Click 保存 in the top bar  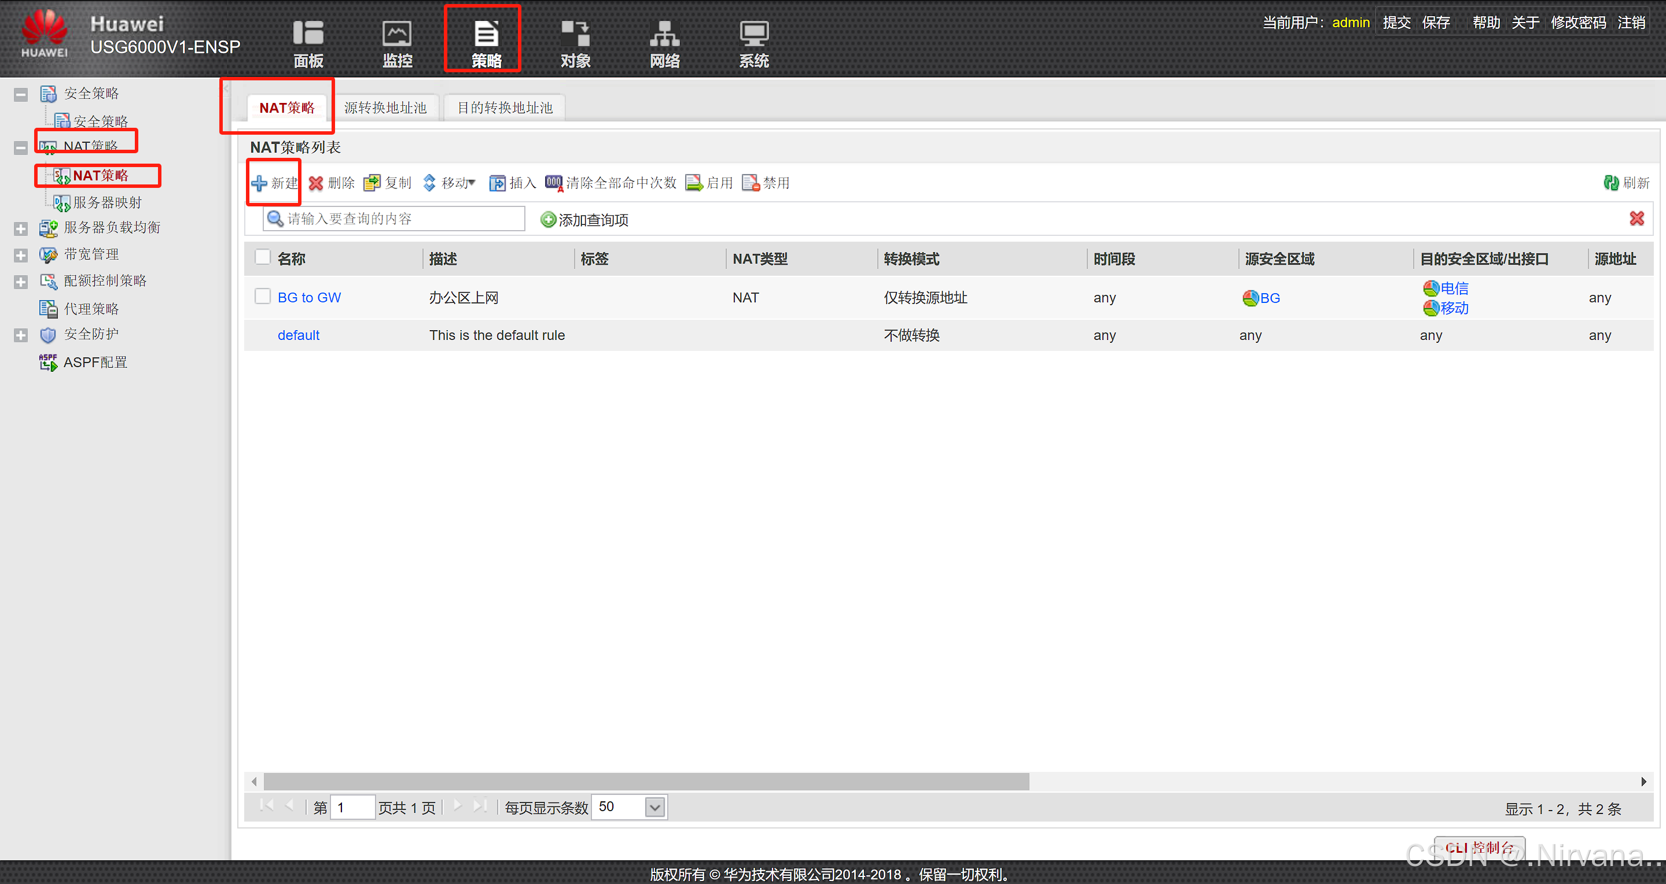1436,23
